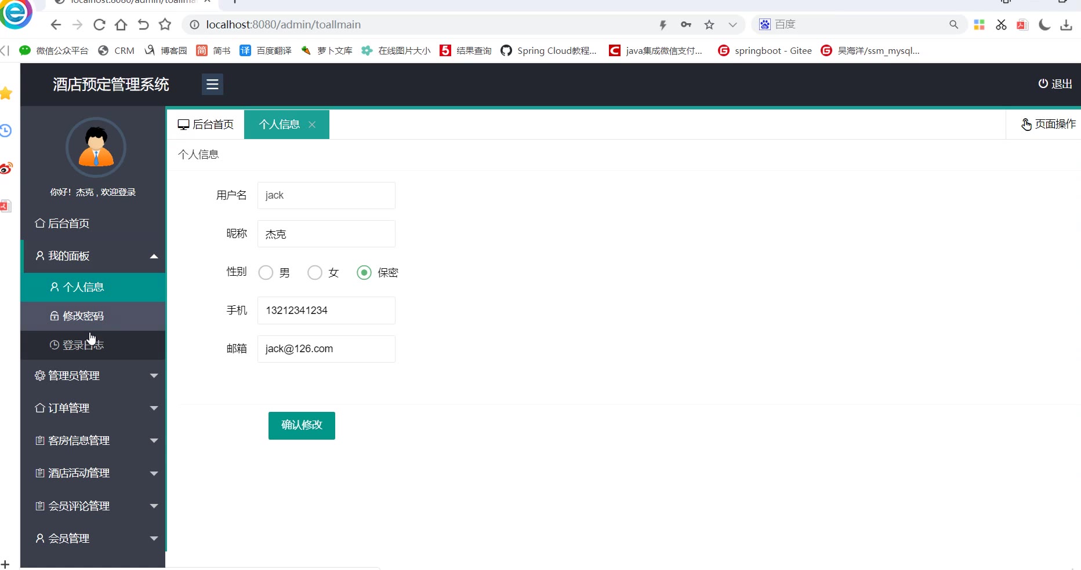The height and width of the screenshot is (570, 1081).
Task: Reload the page with refresh icon
Action: coord(99,25)
